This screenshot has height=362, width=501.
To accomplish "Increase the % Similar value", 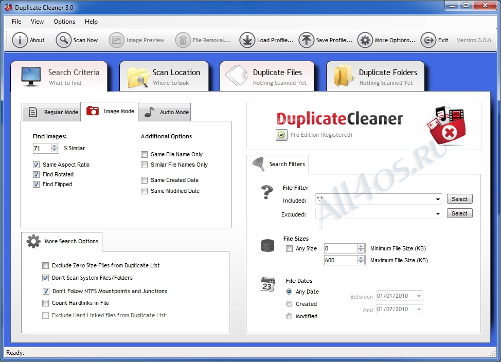I will (55, 146).
